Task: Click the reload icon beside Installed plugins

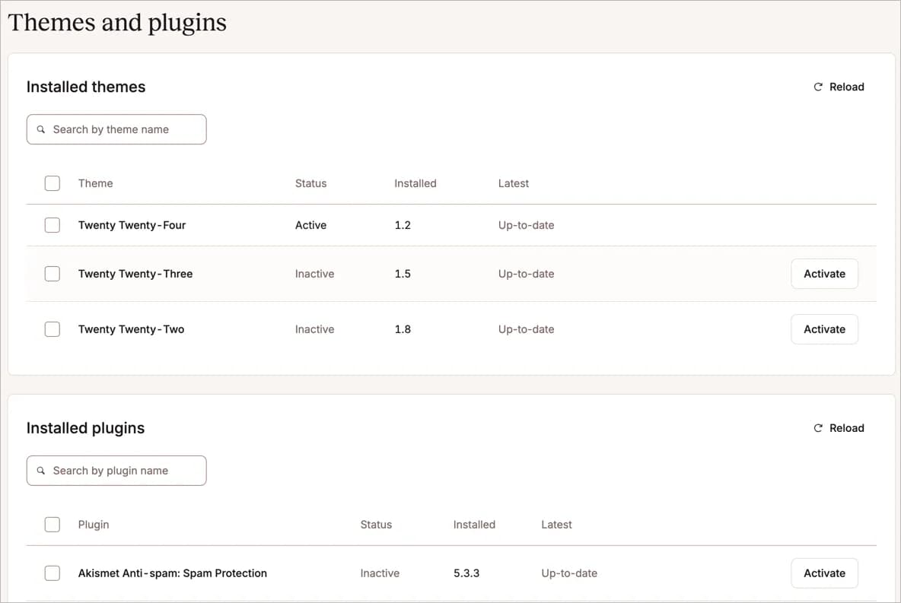Action: point(818,427)
